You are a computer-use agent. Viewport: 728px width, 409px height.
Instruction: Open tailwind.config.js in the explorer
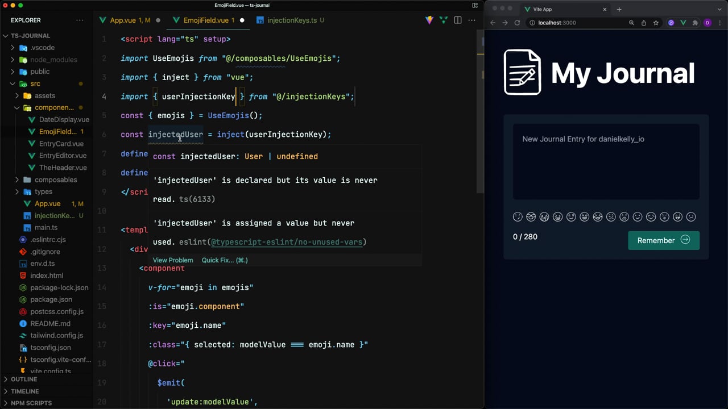click(56, 335)
